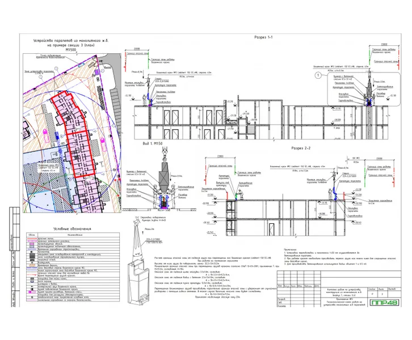Click the Примечания notes text block
The image size is (412, 340).
tap(339, 257)
